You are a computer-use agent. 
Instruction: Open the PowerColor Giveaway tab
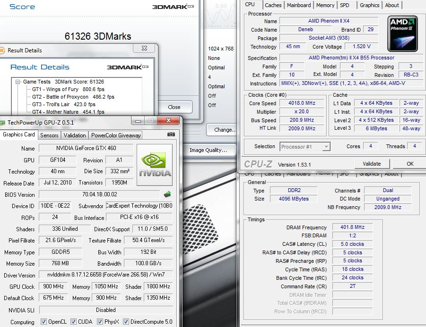point(116,135)
